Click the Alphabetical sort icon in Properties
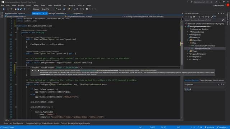Viewport: 230px width, 129px height. [188, 89]
